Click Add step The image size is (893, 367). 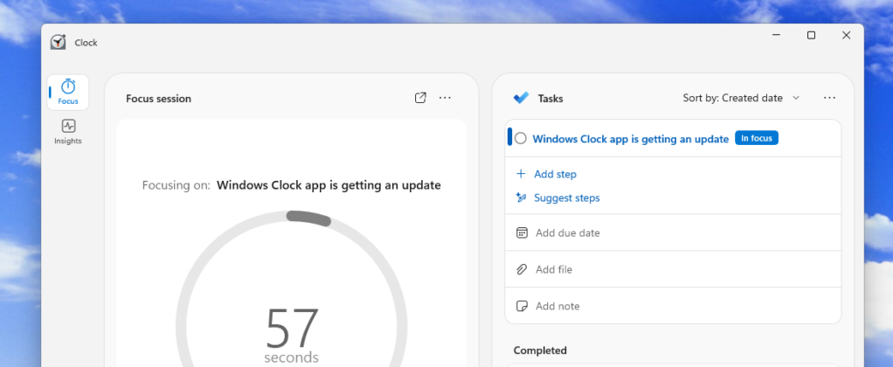pos(555,174)
